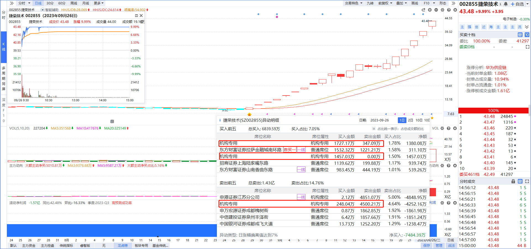Open 分时 dropdown arrow
Screen dimensions: 531x249
29,3
